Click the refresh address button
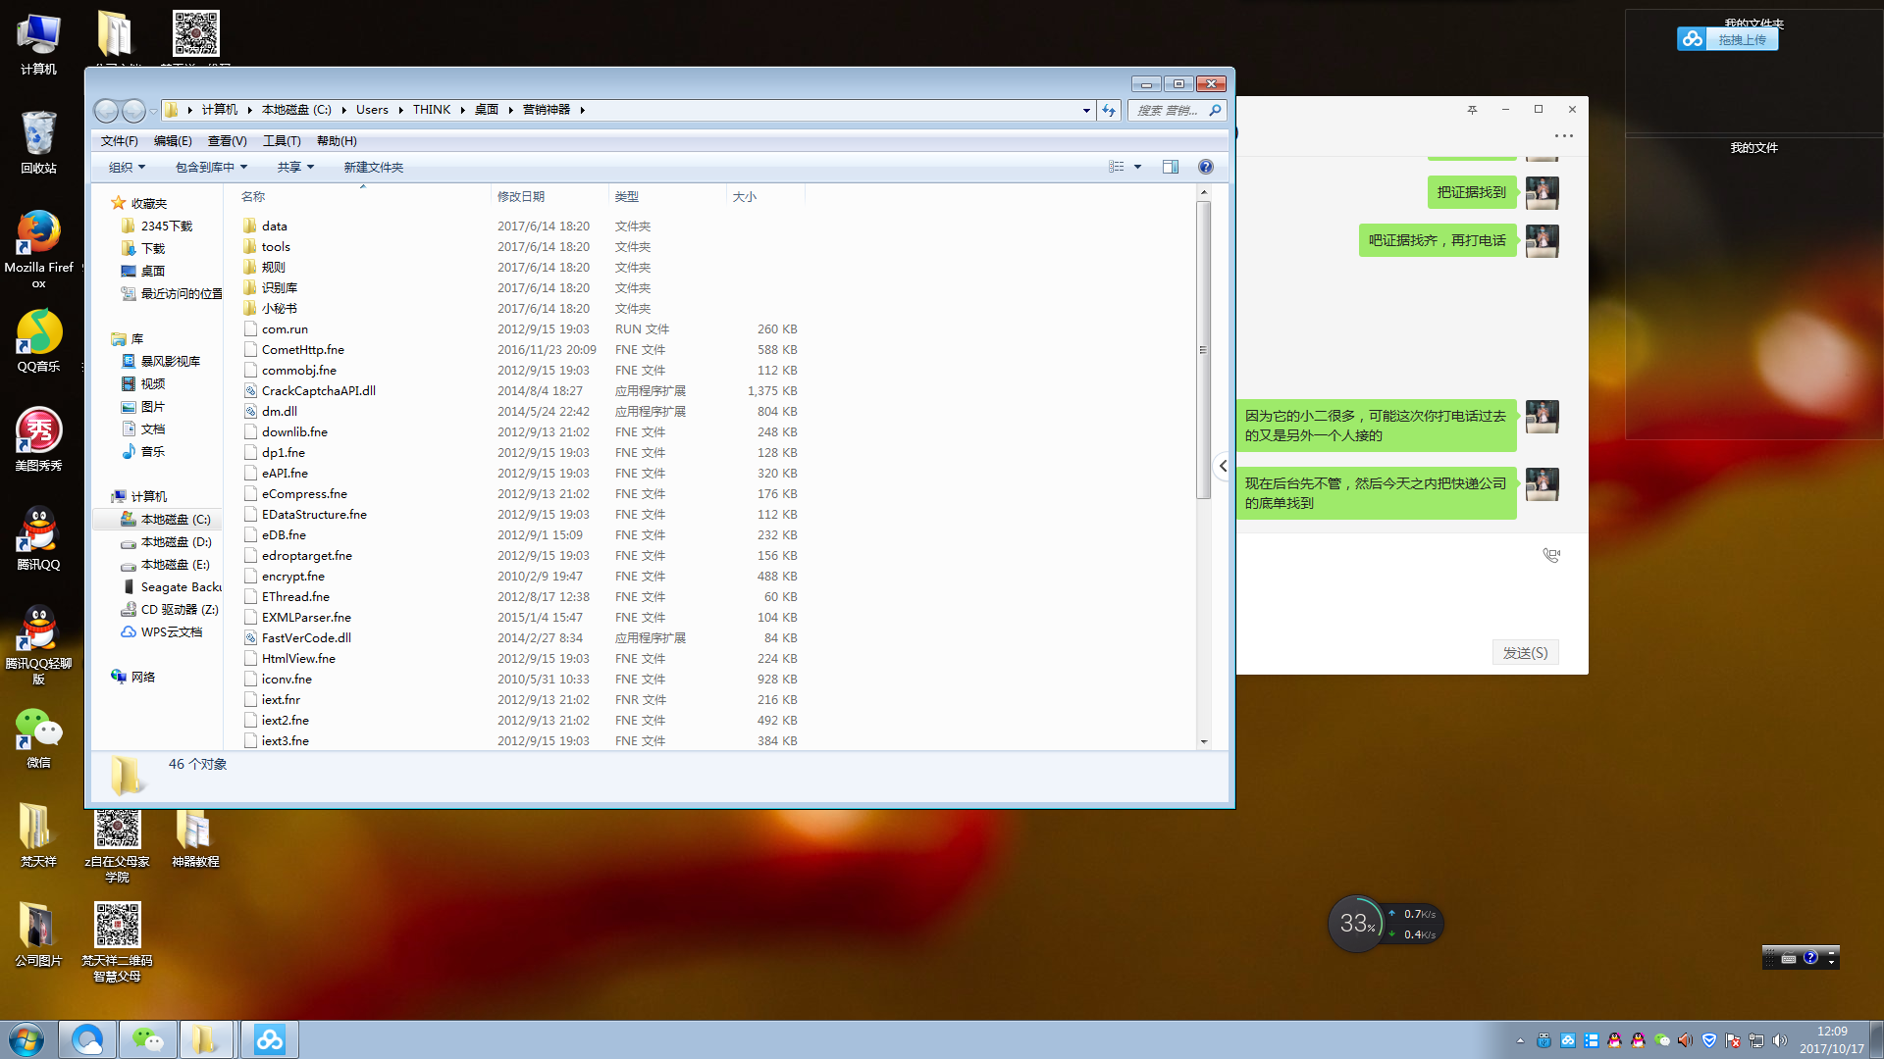The image size is (1884, 1059). click(1109, 110)
